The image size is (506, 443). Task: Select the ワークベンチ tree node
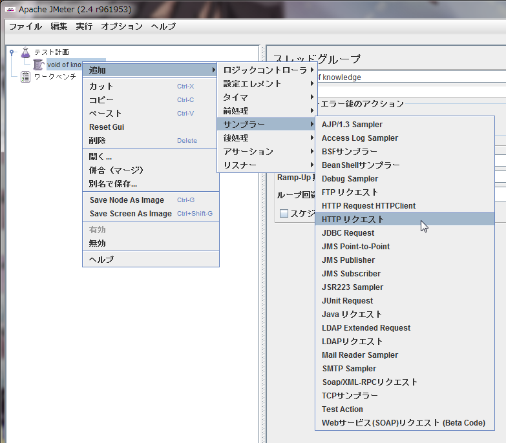(55, 77)
